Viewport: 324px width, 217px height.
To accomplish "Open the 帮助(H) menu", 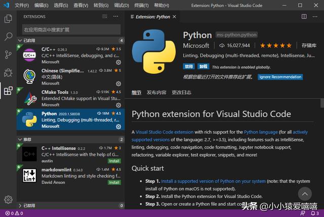I will coord(161,6).
